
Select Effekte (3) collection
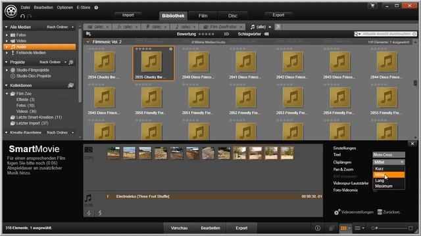click(26, 100)
